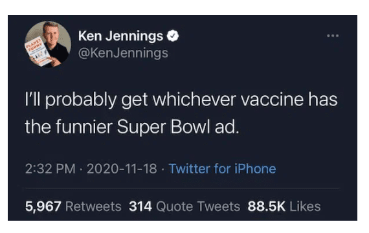Click the Likes label

(x=305, y=206)
